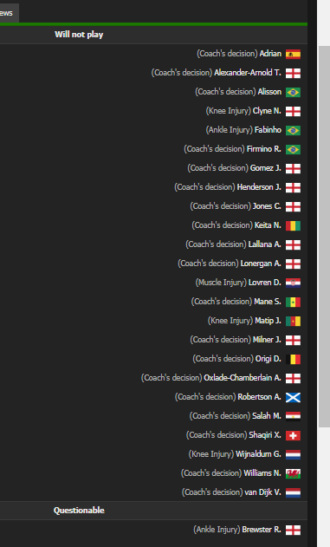Viewport: 330px width, 547px height.
Task: Open Brewster R. in Questionable list
Action: click(262, 530)
